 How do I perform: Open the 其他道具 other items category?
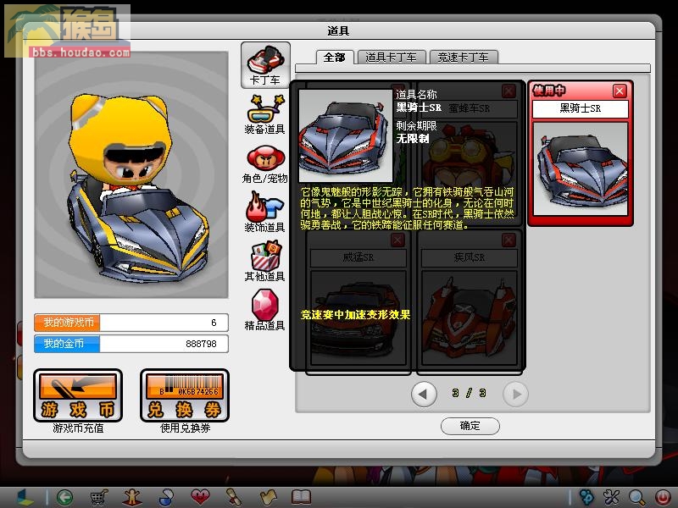[265, 262]
